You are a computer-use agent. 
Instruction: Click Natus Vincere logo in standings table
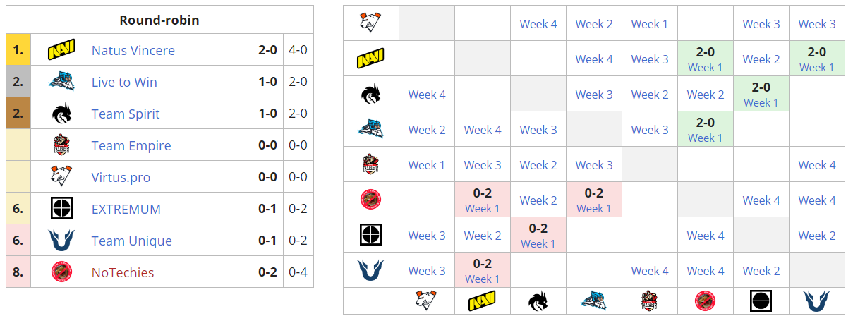click(x=61, y=51)
